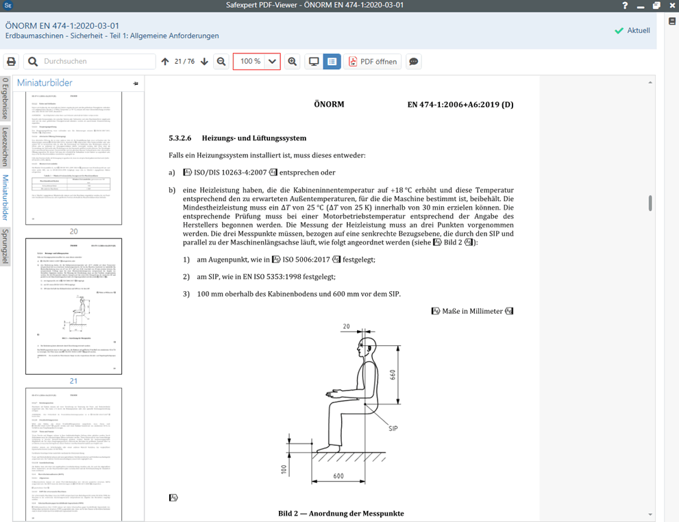Image resolution: width=679 pixels, height=522 pixels.
Task: Open the Sprungziel side tab
Action: 5,246
